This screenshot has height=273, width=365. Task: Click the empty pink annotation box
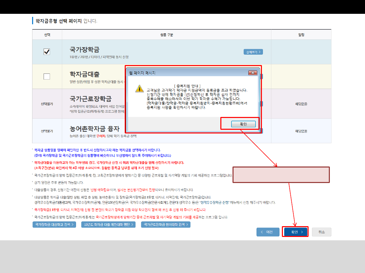281,175
